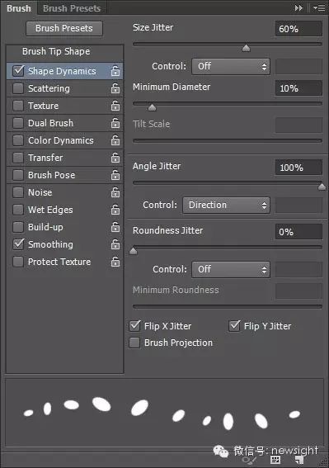The width and height of the screenshot is (329, 468).
Task: Click the Brush Presets button
Action: pyautogui.click(x=64, y=28)
